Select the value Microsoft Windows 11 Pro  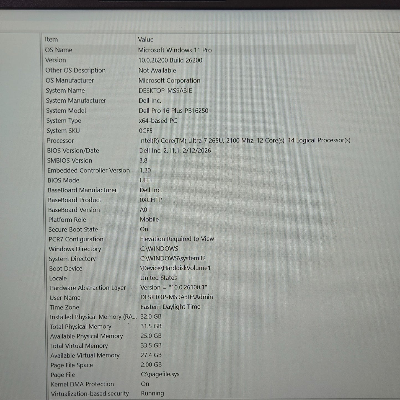[175, 50]
